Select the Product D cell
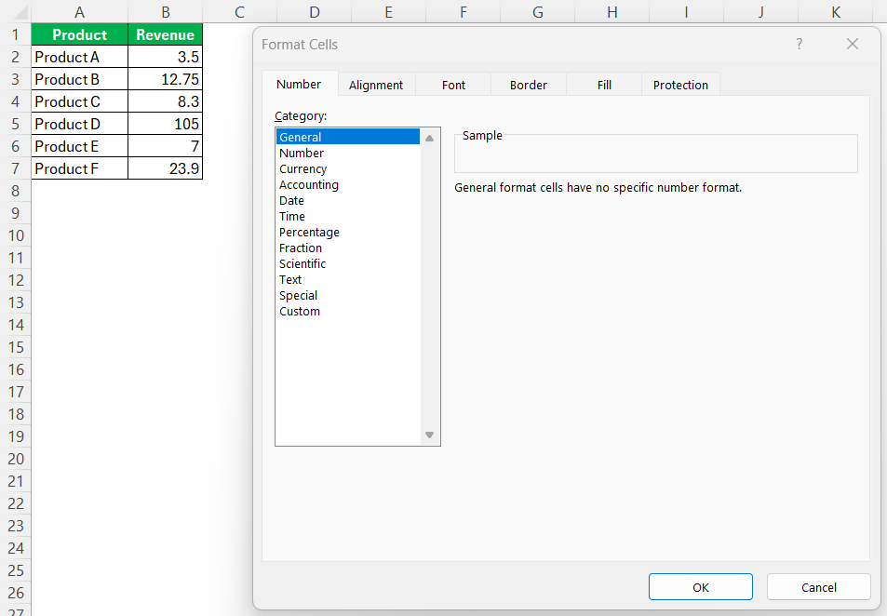The image size is (887, 616). (x=80, y=124)
